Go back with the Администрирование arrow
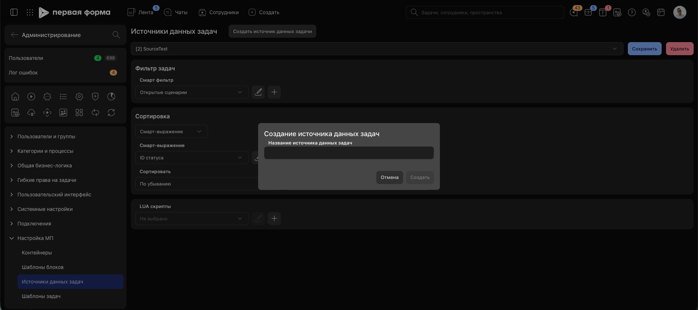Viewport: 698px width, 310px height. click(15, 35)
